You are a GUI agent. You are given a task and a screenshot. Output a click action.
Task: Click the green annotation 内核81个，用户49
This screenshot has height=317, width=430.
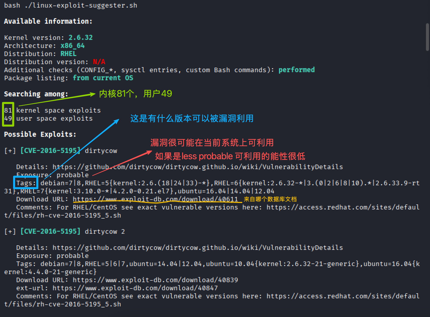click(136, 94)
